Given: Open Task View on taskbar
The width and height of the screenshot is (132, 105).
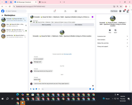Looking at the screenshot, I should (x=12, y=99).
